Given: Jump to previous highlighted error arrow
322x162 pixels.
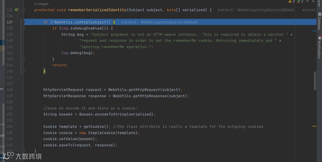Looking at the screenshot, I should (x=307, y=1).
